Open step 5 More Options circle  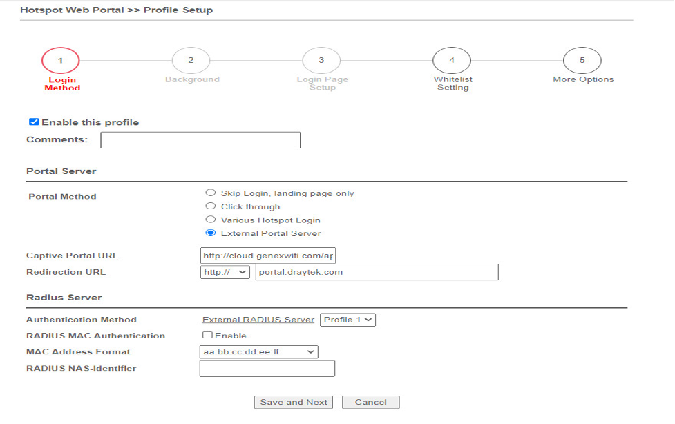click(582, 60)
